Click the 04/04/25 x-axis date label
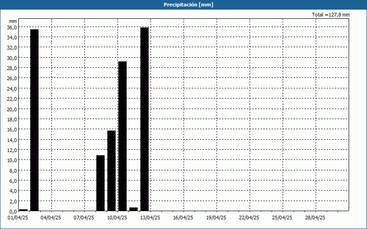The image size is (367, 229). [x=51, y=218]
